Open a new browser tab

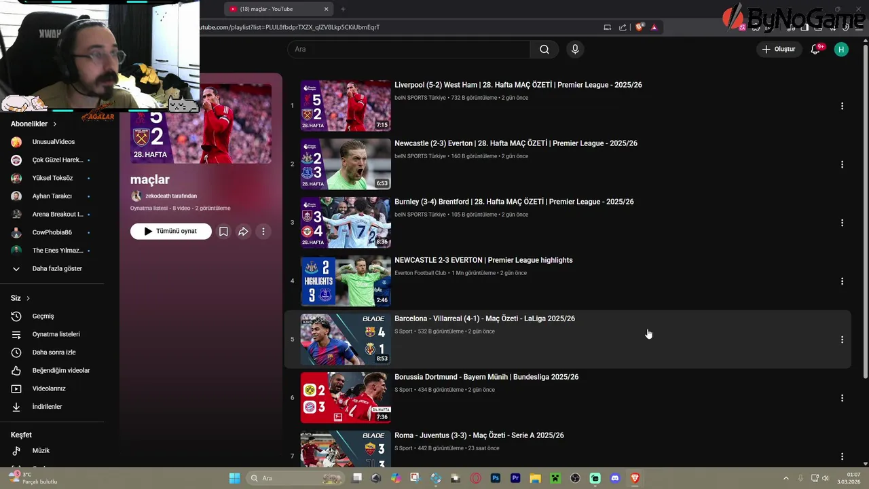(343, 9)
